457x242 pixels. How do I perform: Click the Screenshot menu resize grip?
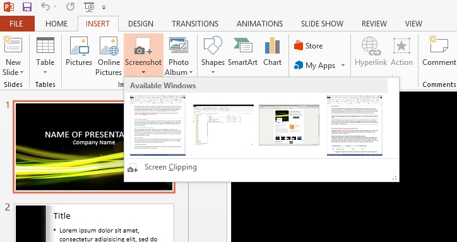tap(395, 178)
